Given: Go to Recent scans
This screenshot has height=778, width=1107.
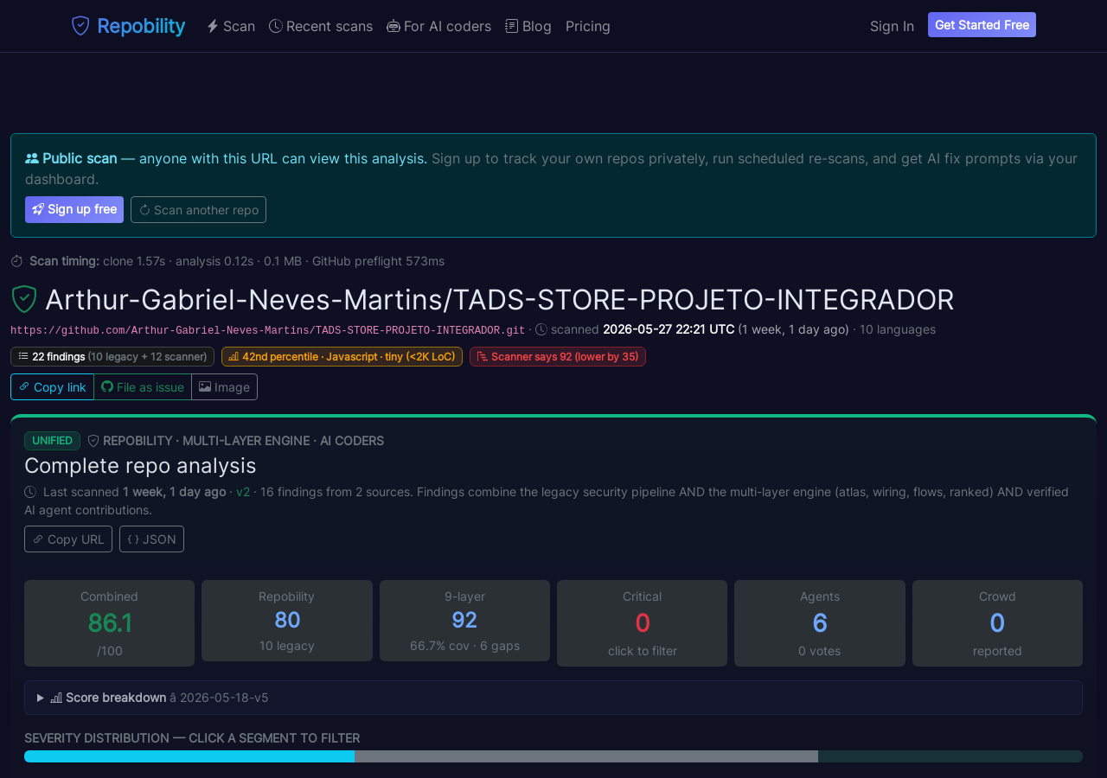Looking at the screenshot, I should pyautogui.click(x=321, y=26).
